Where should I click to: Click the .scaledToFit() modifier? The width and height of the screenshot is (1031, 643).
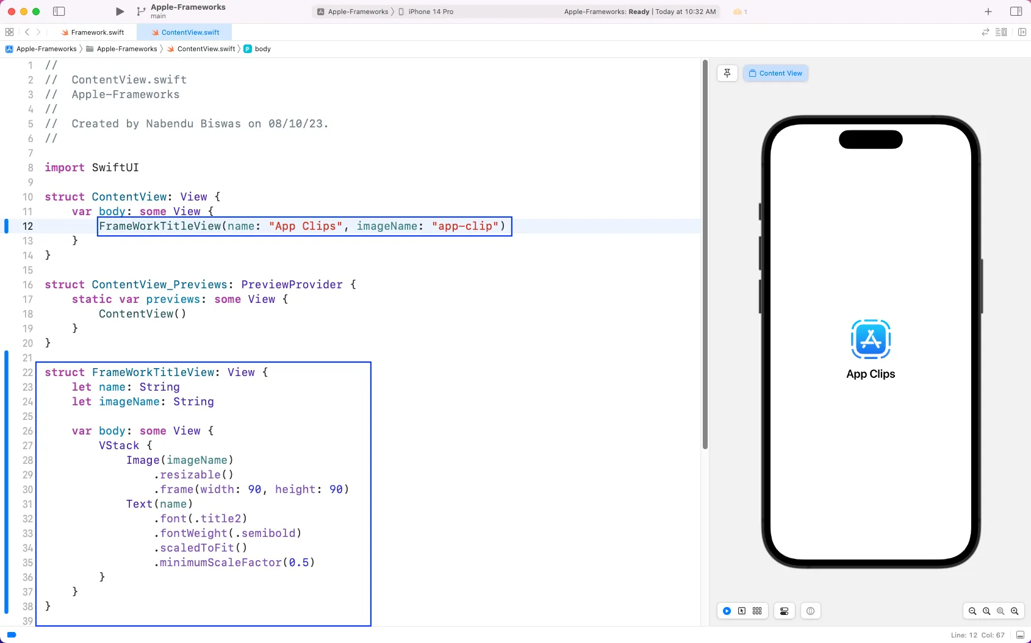point(200,548)
